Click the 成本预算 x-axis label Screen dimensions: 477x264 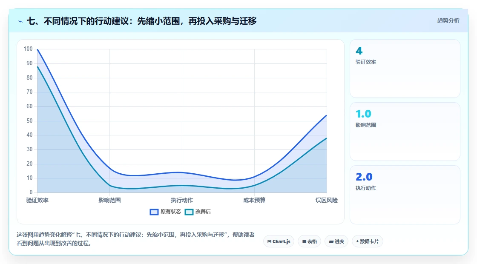point(254,200)
